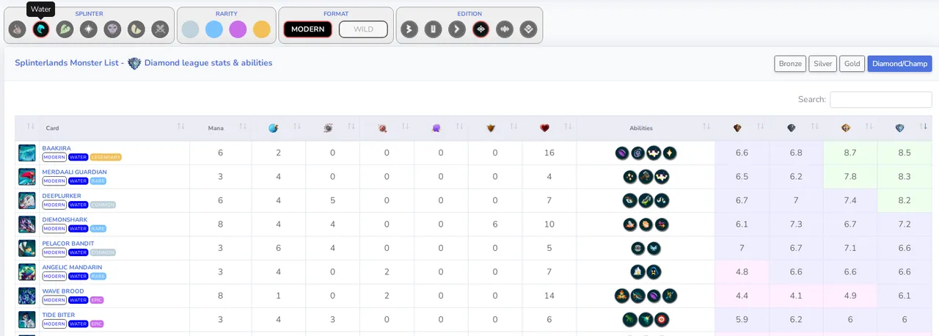The image size is (939, 336).
Task: Open the TIDE BITER card link
Action: point(59,315)
